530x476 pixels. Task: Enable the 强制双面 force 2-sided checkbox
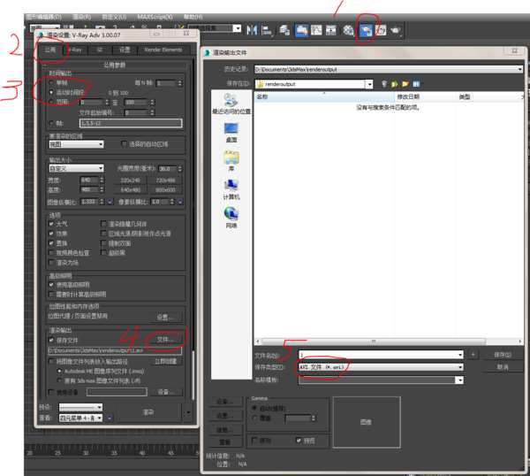tap(103, 243)
